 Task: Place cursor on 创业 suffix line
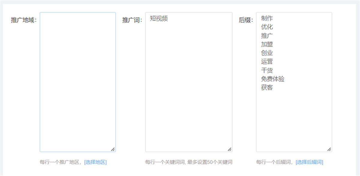tap(267, 53)
